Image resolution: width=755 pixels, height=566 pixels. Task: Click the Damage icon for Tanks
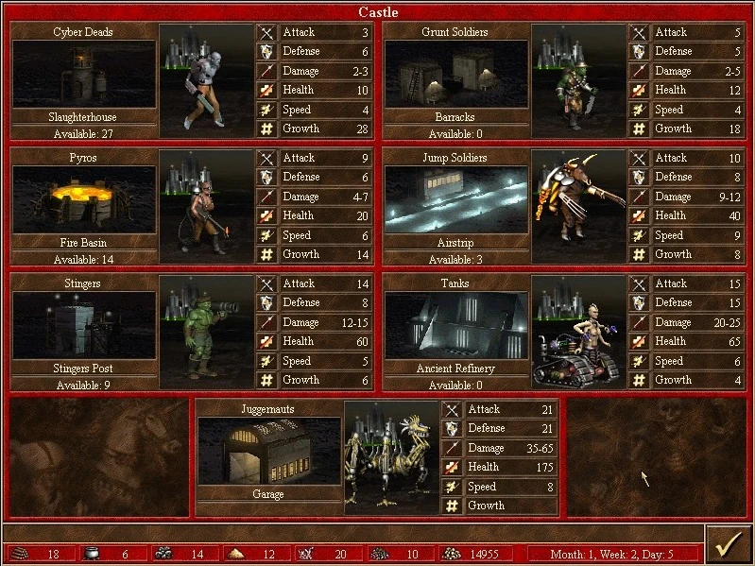click(x=639, y=322)
